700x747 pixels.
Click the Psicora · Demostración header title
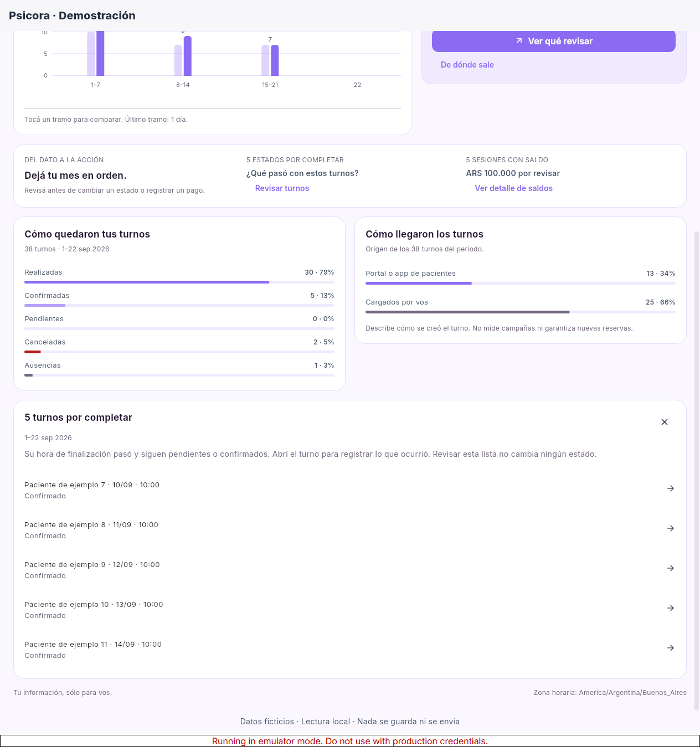72,16
